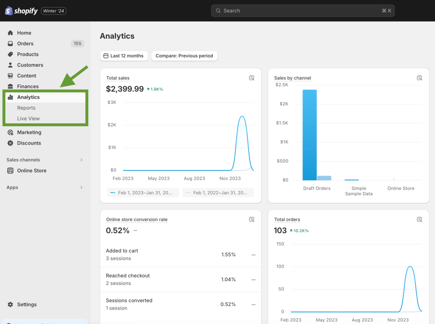Toggle the Feb 1, 2023–Jan 31 legend
This screenshot has width=435, height=324.
coord(143,193)
